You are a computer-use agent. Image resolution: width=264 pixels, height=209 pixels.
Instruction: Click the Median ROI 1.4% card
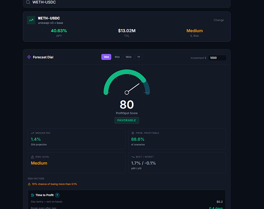tap(77, 139)
